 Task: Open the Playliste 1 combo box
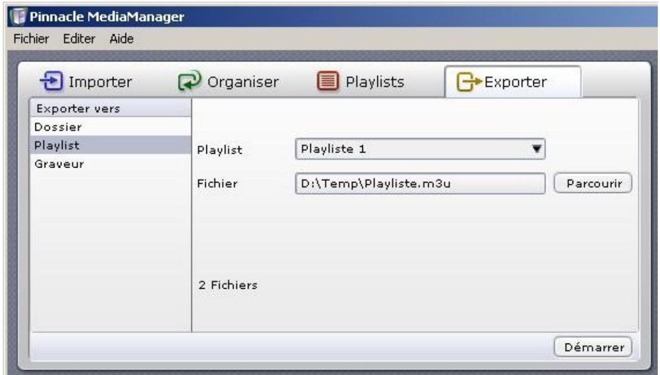420,149
